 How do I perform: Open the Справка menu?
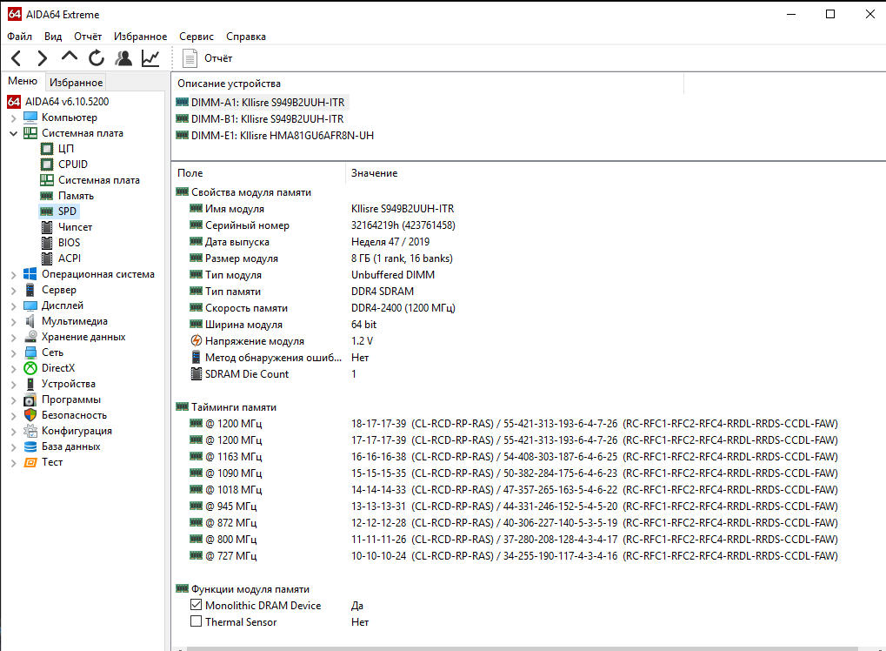tap(246, 37)
